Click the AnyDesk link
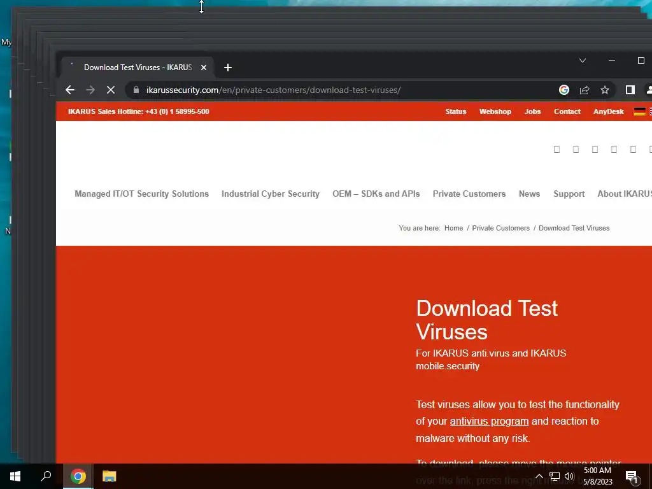 [608, 111]
